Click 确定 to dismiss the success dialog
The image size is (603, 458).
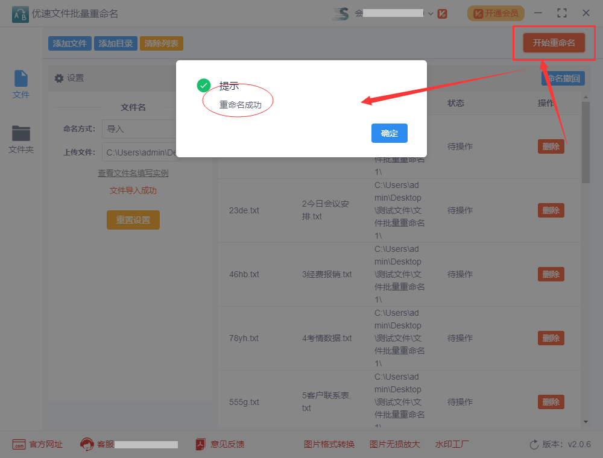coord(389,134)
